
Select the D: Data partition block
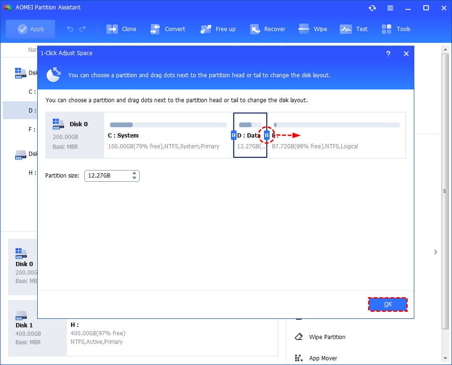point(250,135)
